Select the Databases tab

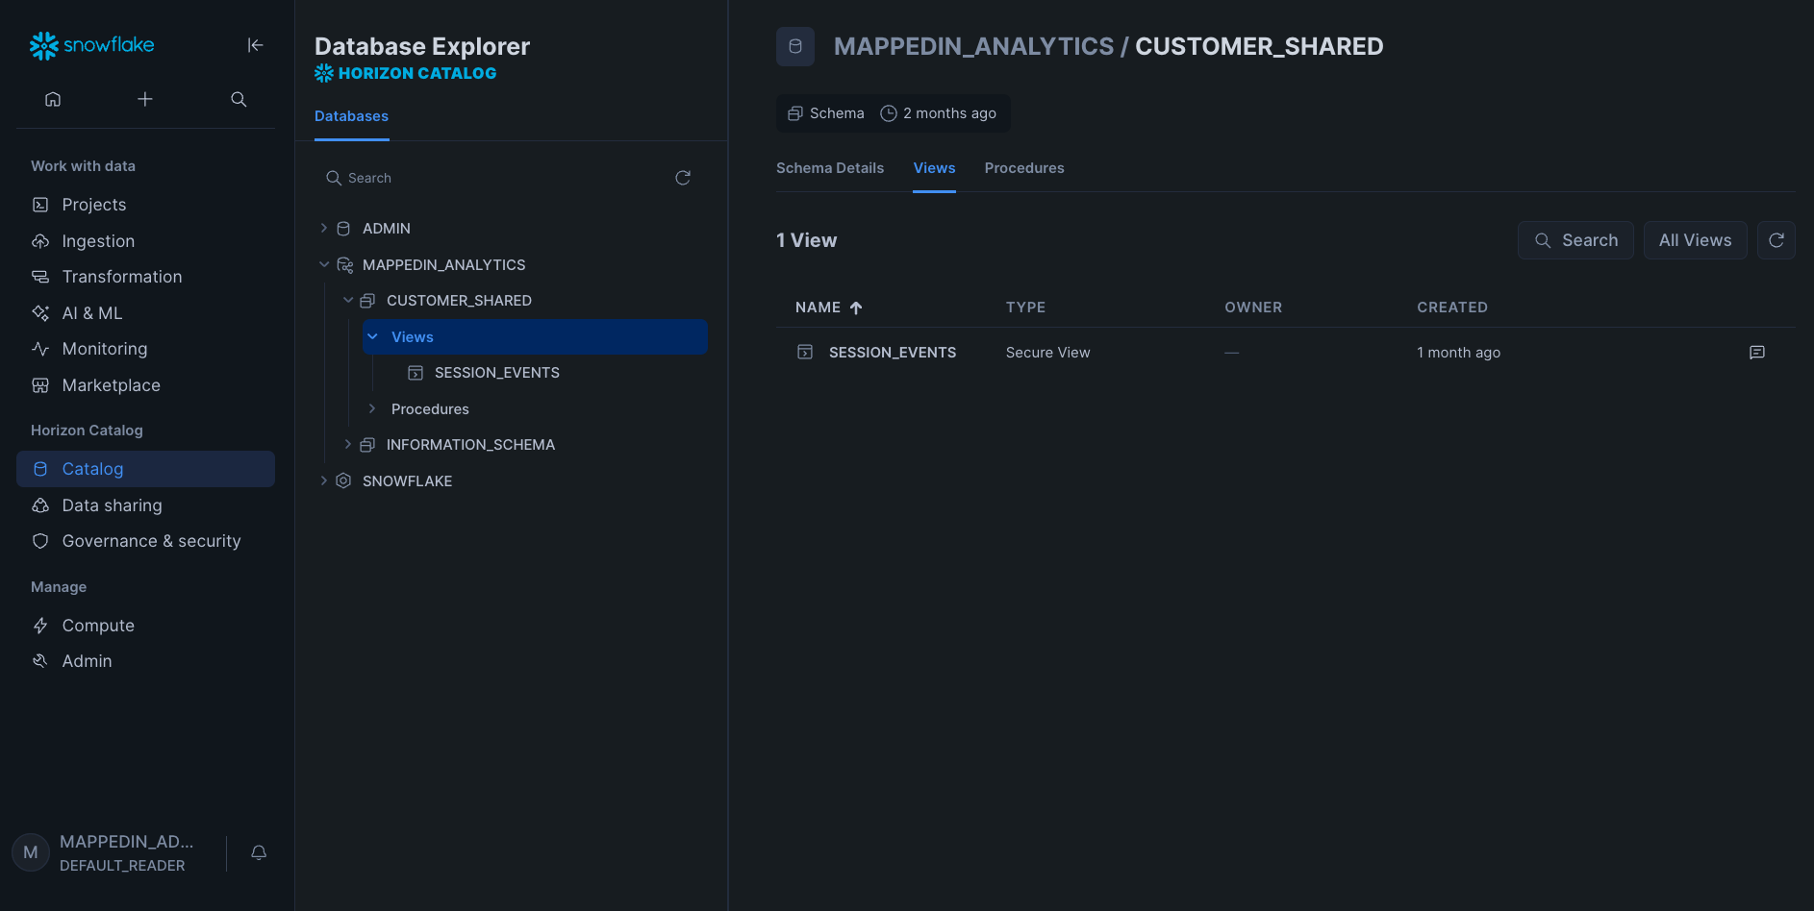[x=352, y=116]
